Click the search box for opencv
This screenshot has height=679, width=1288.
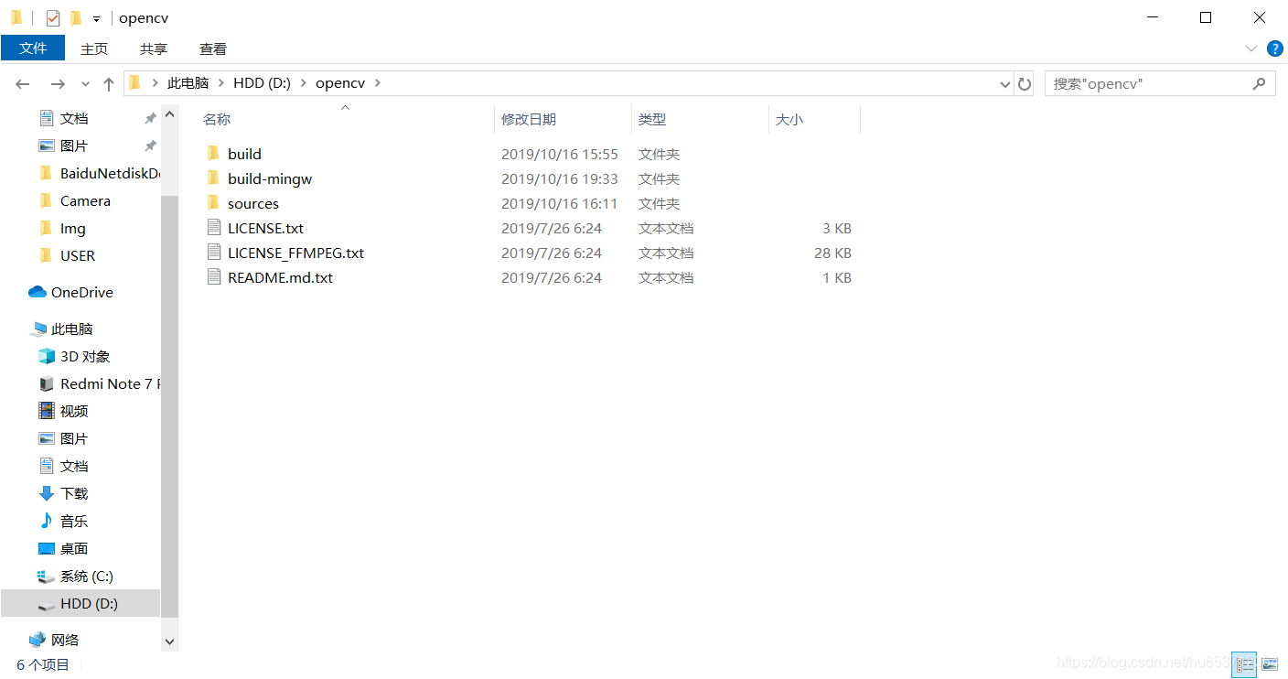(1143, 83)
